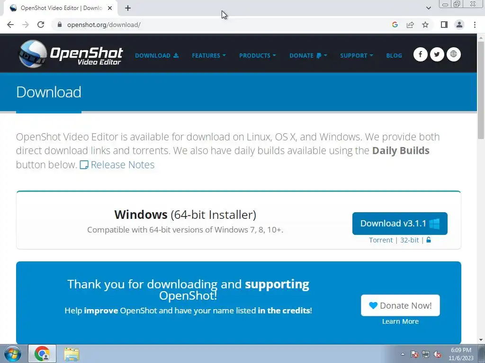485x363 pixels.
Task: Click Chrome icon in taskbar
Action: [x=42, y=354]
